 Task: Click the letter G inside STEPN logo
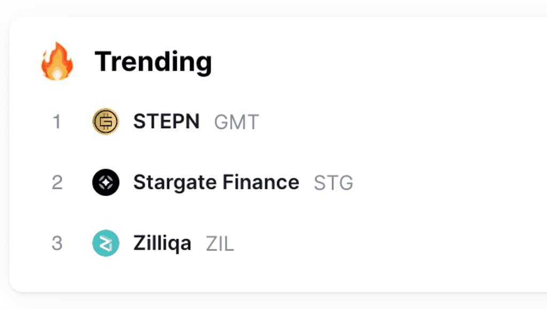[106, 122]
